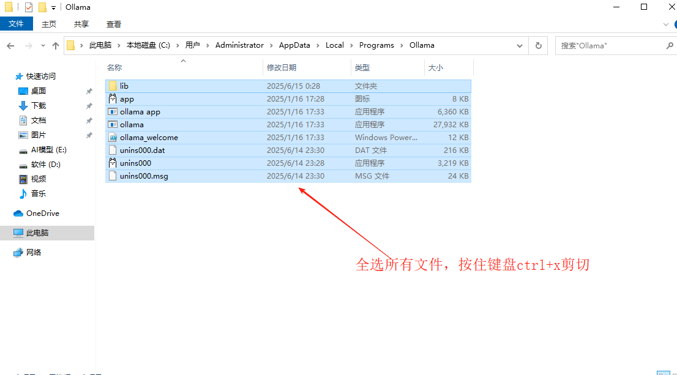Click in the search Ollama box
The width and height of the screenshot is (677, 375).
610,45
